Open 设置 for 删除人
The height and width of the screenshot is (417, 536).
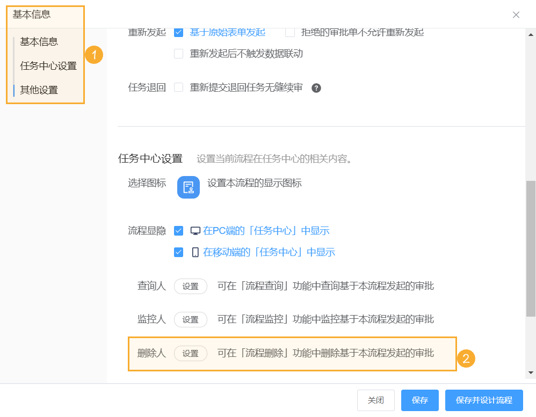(x=191, y=353)
